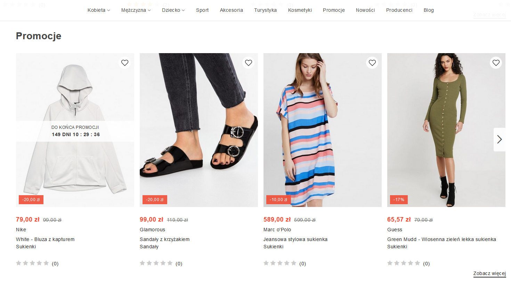Favorite the Glamorous sandals with heart icon
Viewport: 511px width, 307px height.
point(249,63)
